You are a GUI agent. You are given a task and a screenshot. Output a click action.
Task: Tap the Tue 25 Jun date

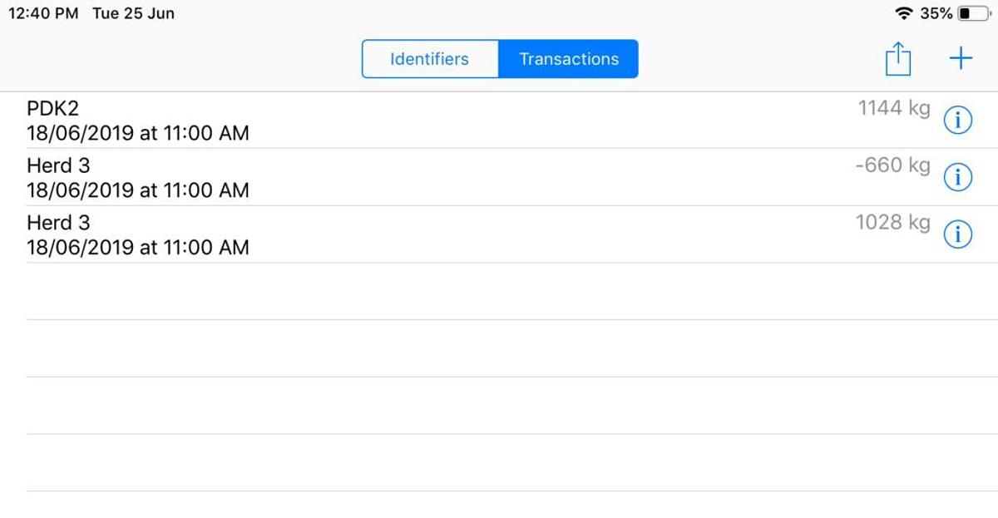coord(133,13)
